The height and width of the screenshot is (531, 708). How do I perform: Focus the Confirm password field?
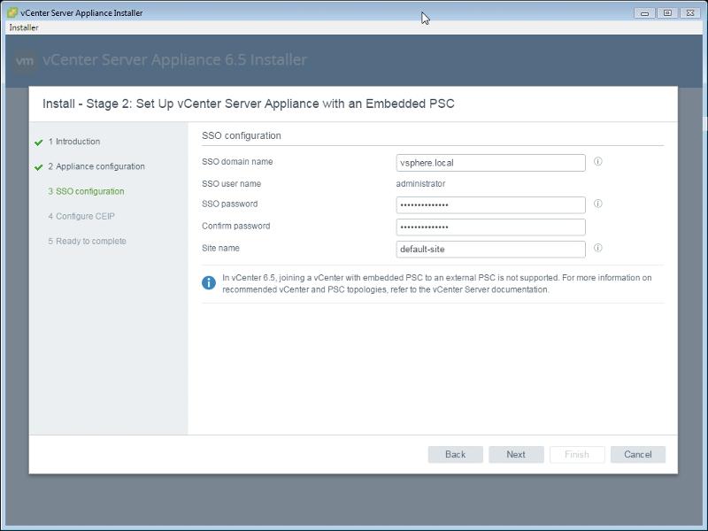pos(491,227)
